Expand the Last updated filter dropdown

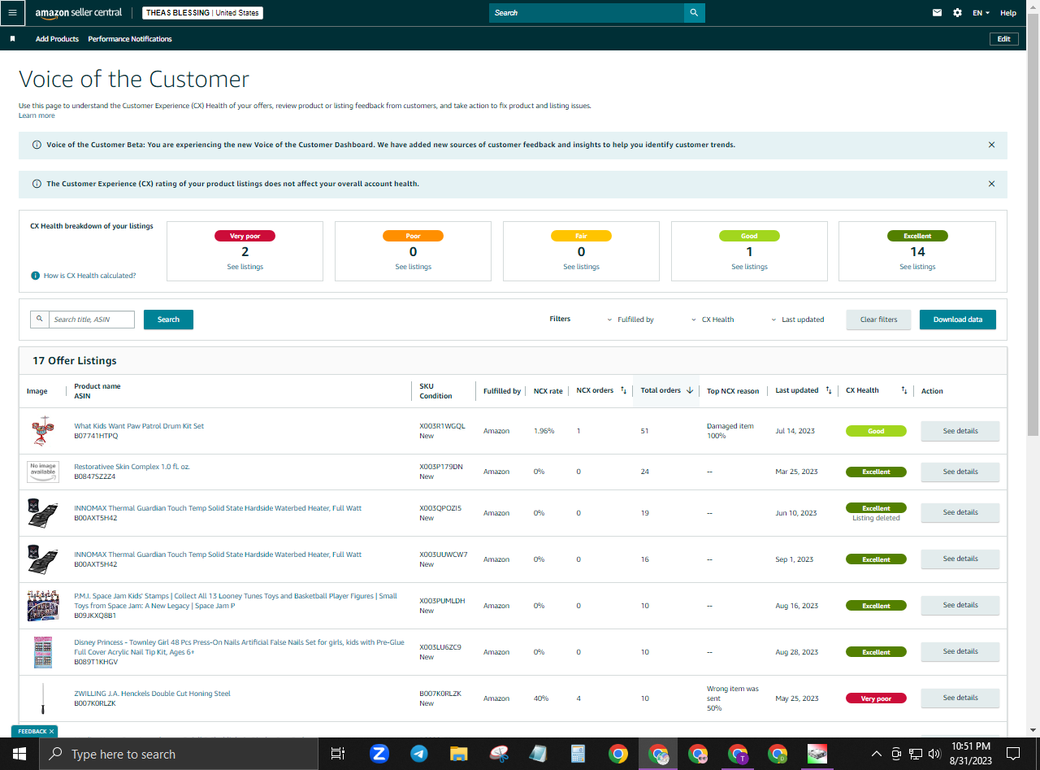(x=798, y=320)
